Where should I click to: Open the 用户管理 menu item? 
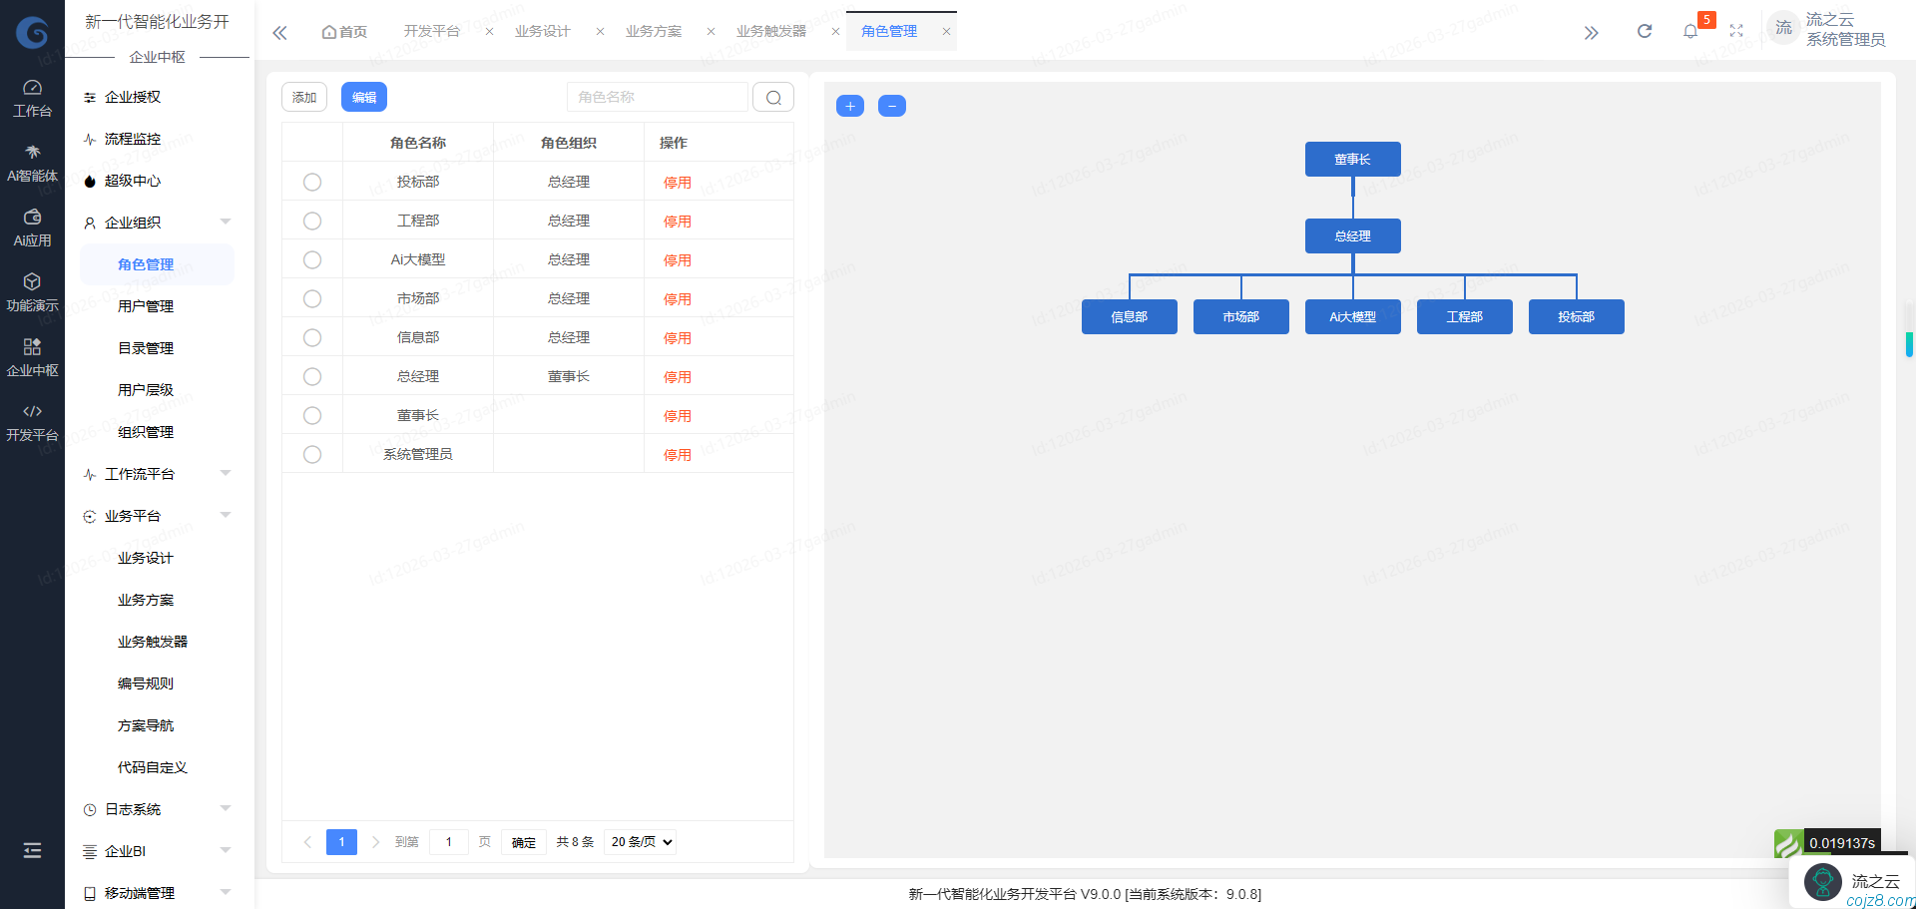(145, 306)
